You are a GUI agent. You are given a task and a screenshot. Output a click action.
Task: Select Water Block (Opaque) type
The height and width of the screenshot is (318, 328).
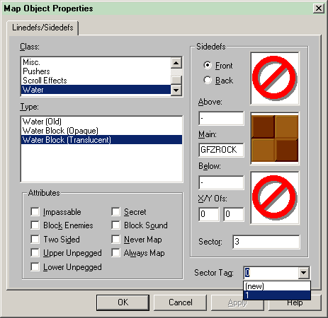point(101,131)
